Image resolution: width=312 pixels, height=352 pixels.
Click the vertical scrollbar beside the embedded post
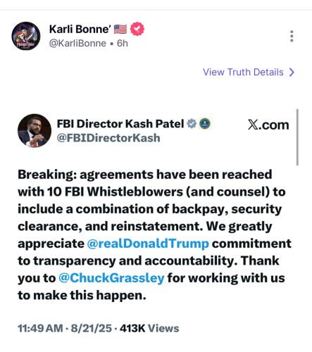[297, 137]
